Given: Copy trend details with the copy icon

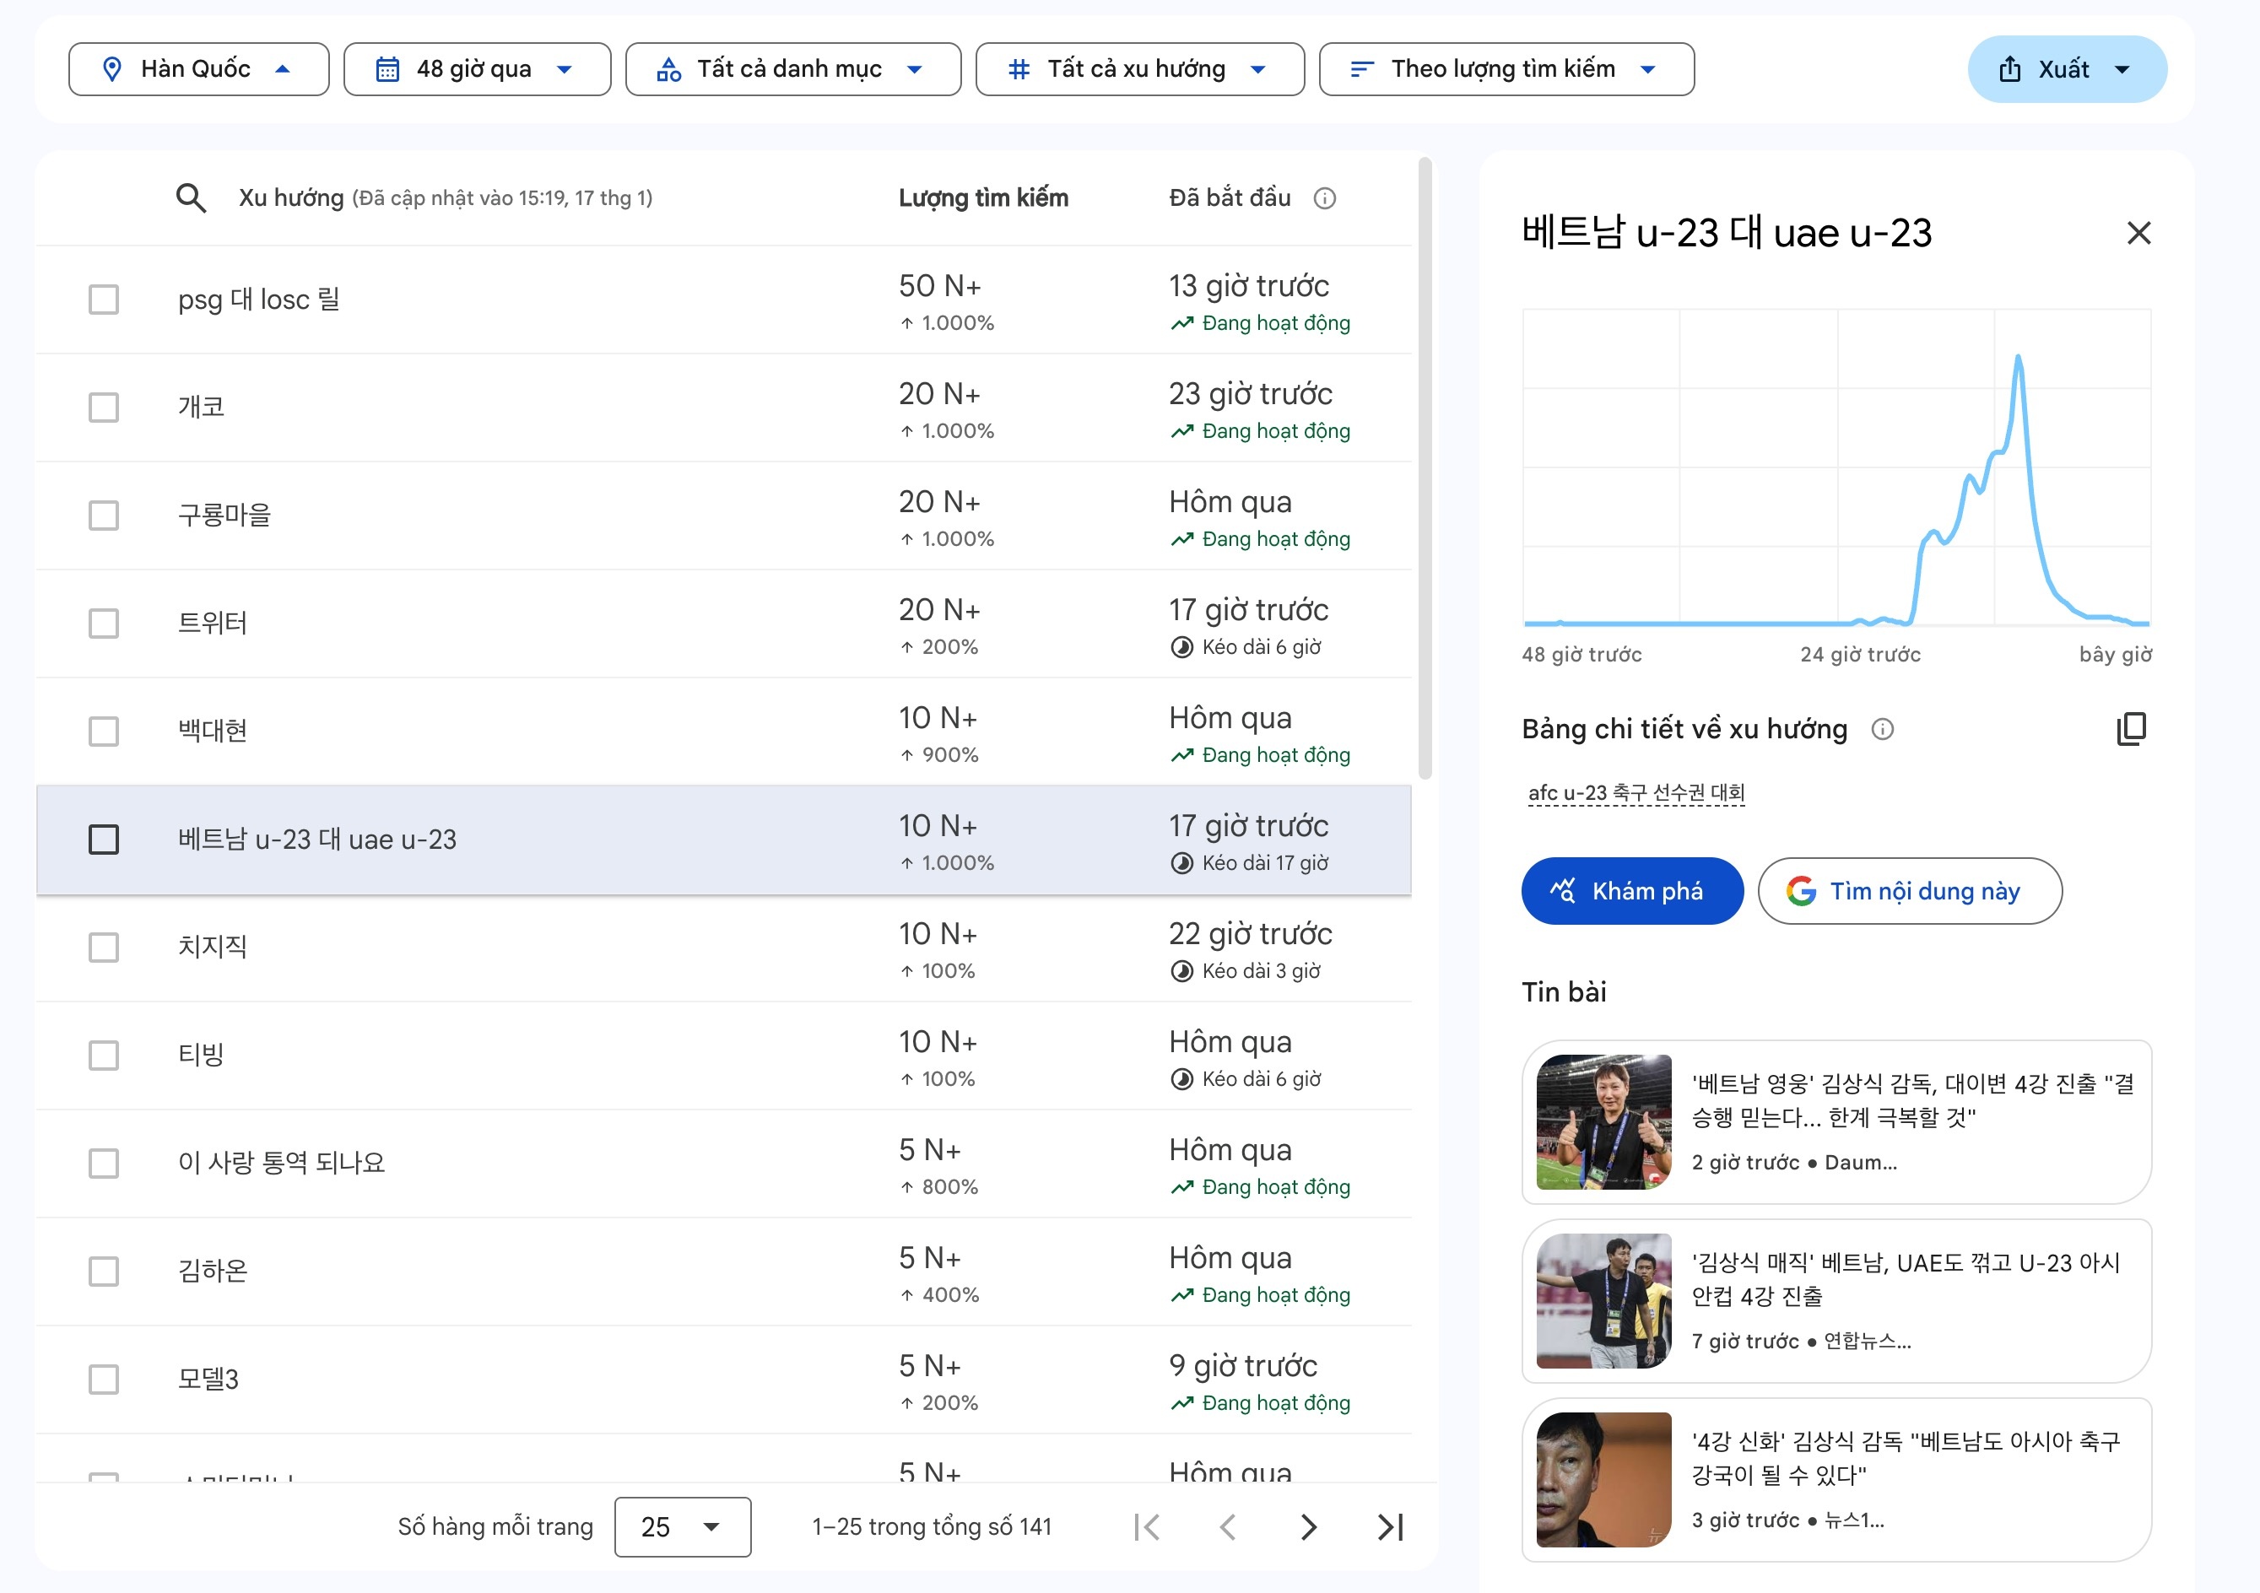Looking at the screenshot, I should (2131, 729).
